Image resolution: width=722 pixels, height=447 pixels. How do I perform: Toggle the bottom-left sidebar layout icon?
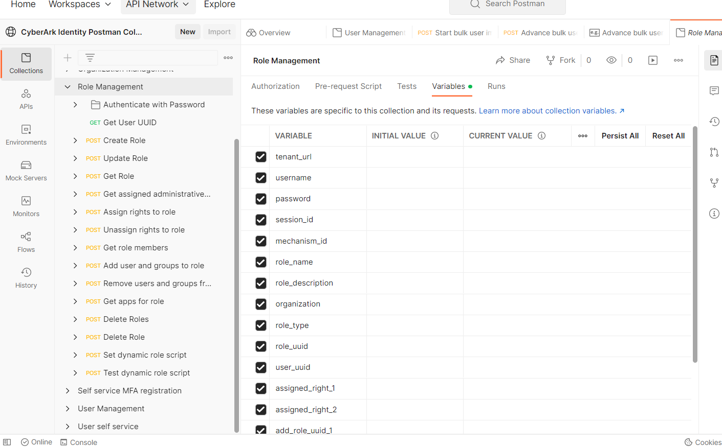point(7,442)
